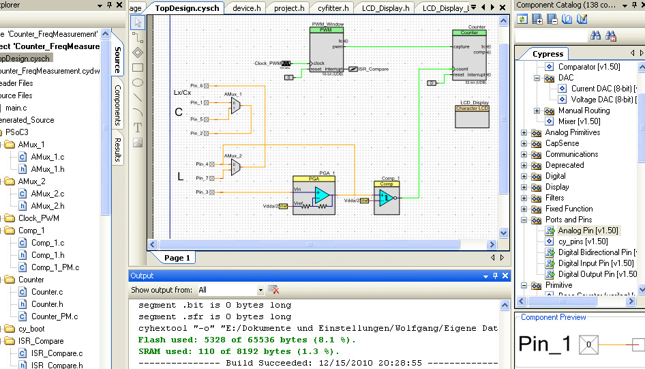Select the image insert tool

click(x=138, y=143)
